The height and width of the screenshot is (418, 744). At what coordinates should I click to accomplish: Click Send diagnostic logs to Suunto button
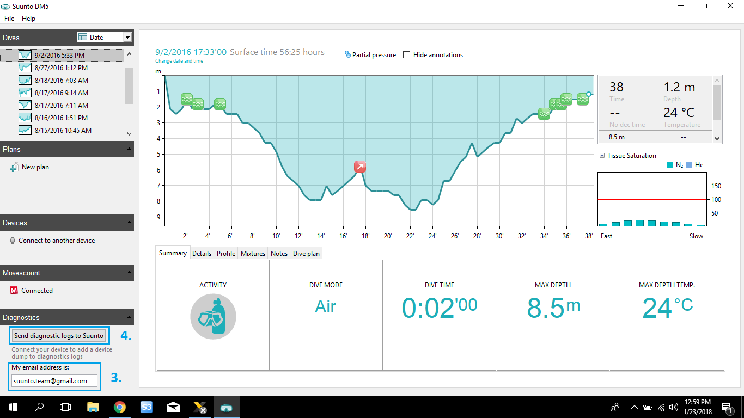point(59,336)
